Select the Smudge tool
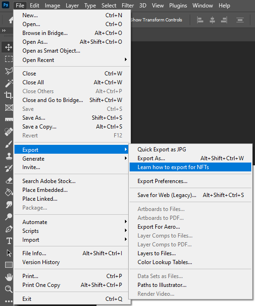255x306 pixels. tap(8, 205)
